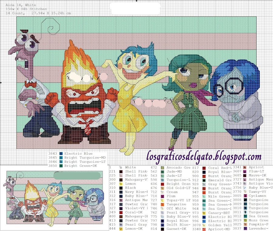Click the number 3727 beside Antique Mauve
This screenshot has height=231, width=273.
point(237,179)
